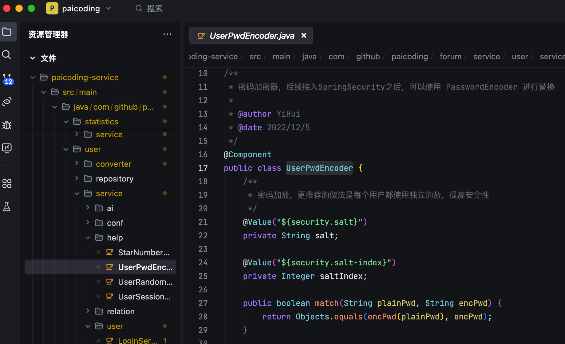Click the forum breadcrumb segment
The image size is (565, 344).
click(x=450, y=57)
